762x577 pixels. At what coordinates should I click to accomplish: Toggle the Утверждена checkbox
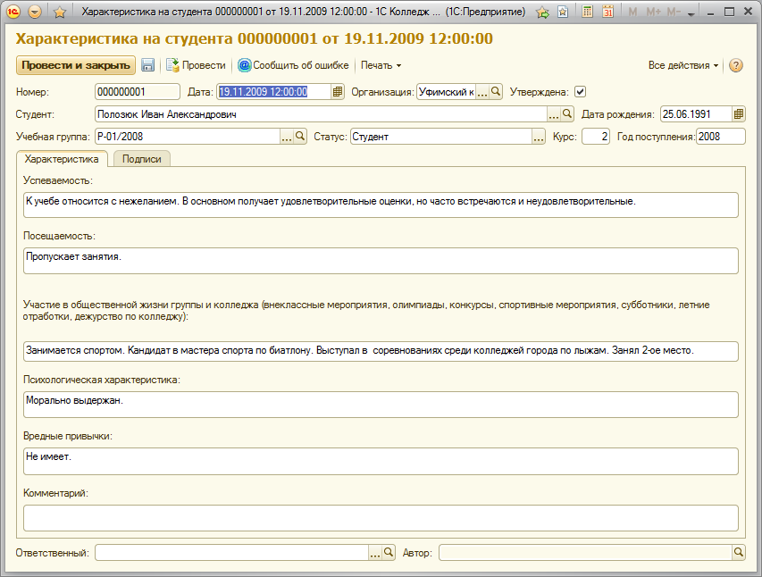581,91
